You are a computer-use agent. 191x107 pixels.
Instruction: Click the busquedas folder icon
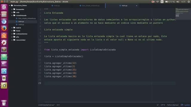click(x=14, y=9)
